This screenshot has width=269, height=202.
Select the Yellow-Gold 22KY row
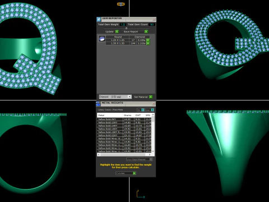124,135
